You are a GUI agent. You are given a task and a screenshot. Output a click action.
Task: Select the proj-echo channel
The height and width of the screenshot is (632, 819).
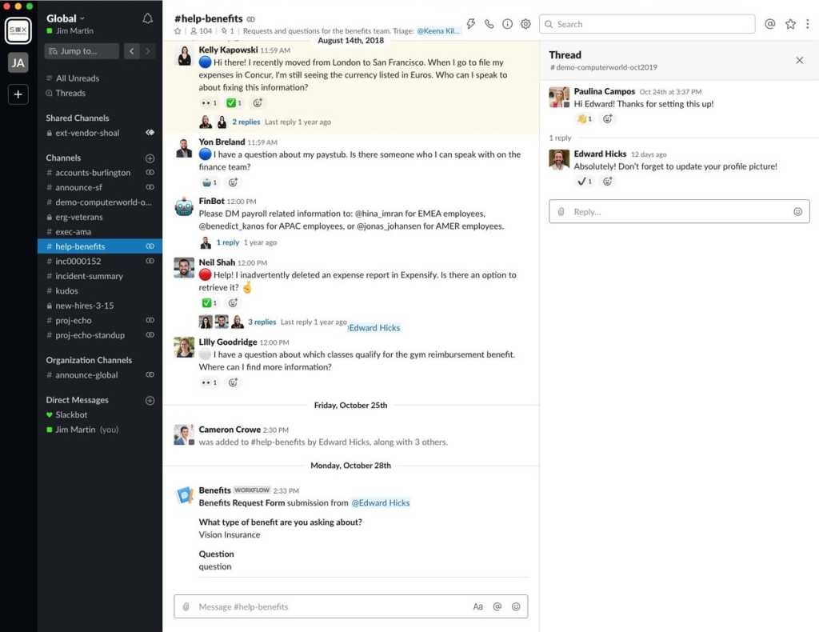74,320
